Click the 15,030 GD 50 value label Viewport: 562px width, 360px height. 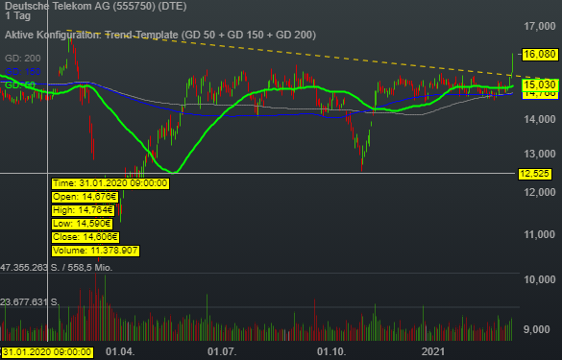(539, 84)
